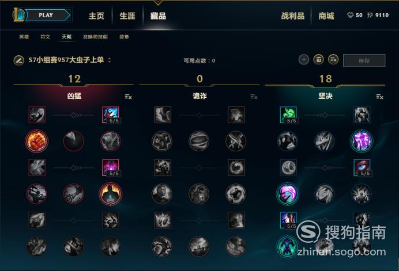Click the pencil icon to rename page
Viewport: 399px width, 271px height.
[x=18, y=60]
